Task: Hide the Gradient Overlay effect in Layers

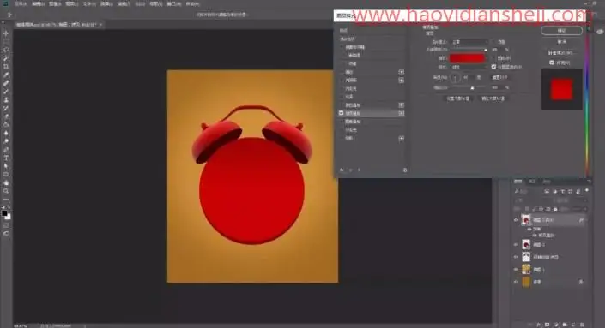Action: (x=535, y=235)
